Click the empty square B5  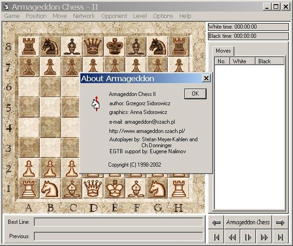[50, 107]
